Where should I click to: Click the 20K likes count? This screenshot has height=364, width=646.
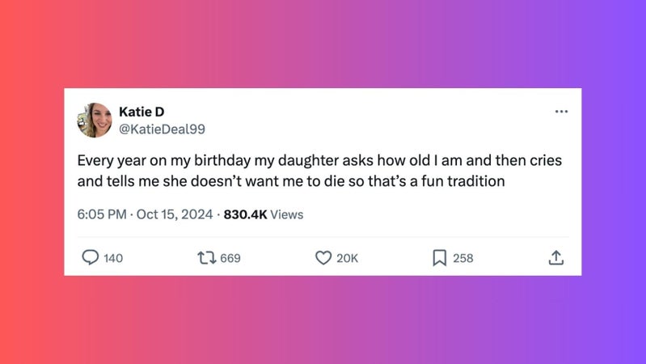(347, 258)
